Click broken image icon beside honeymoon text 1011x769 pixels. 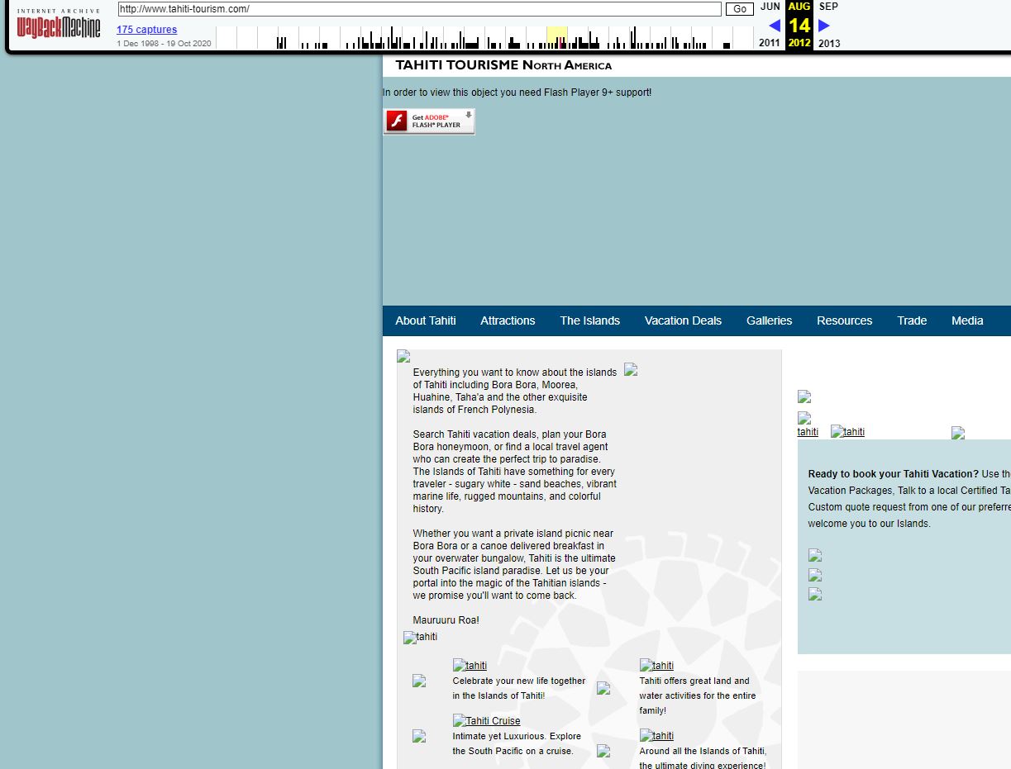coord(419,681)
